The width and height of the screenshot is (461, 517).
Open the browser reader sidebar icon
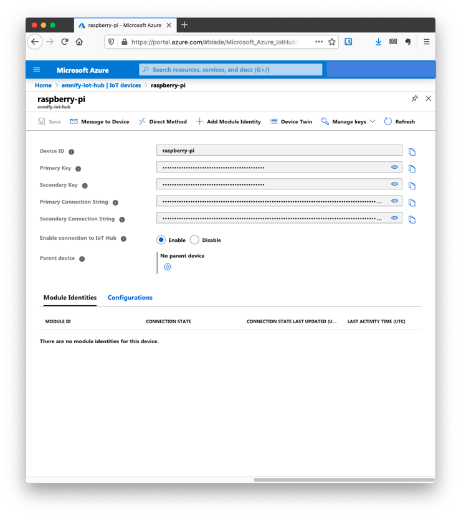(393, 42)
